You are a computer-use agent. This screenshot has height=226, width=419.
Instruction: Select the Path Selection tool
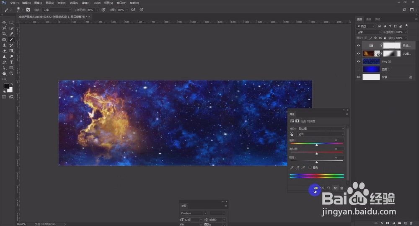pos(4,68)
